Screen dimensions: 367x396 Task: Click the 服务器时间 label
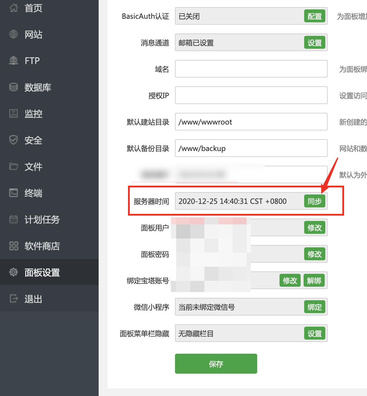(151, 201)
